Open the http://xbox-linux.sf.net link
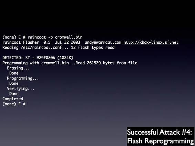 click(151, 42)
